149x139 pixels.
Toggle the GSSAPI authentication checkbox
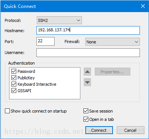[14, 91]
